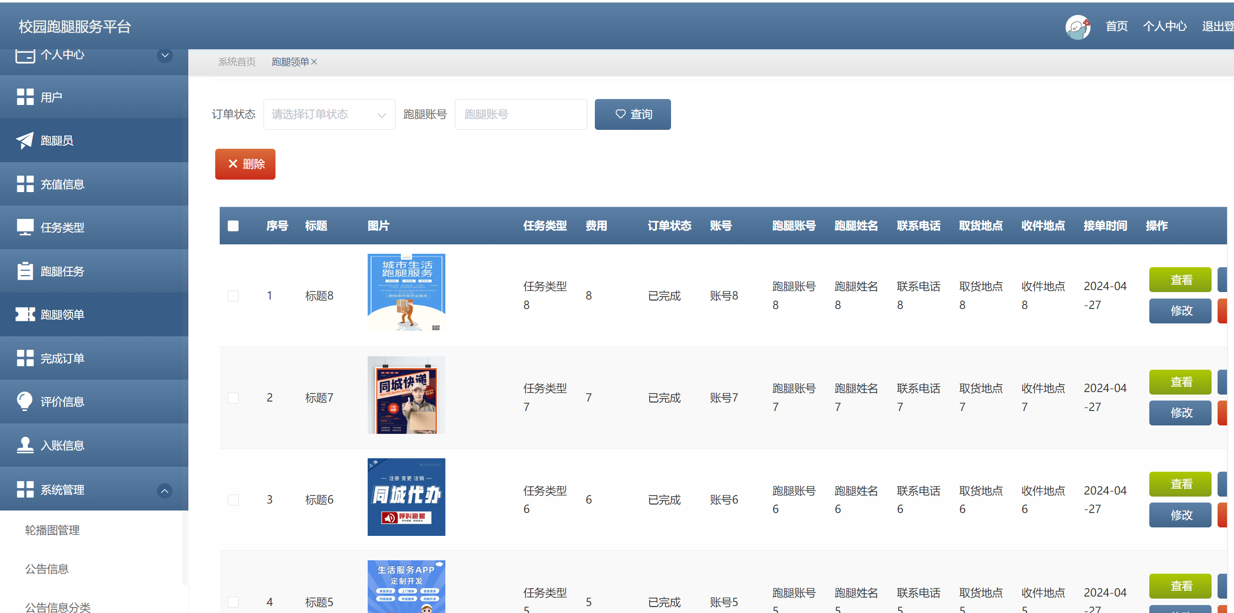
Task: Click the 系统管理 grid icon
Action: click(25, 490)
